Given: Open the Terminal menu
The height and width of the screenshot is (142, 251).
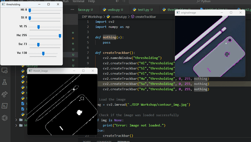Looking at the screenshot, I should (x=78, y=1).
